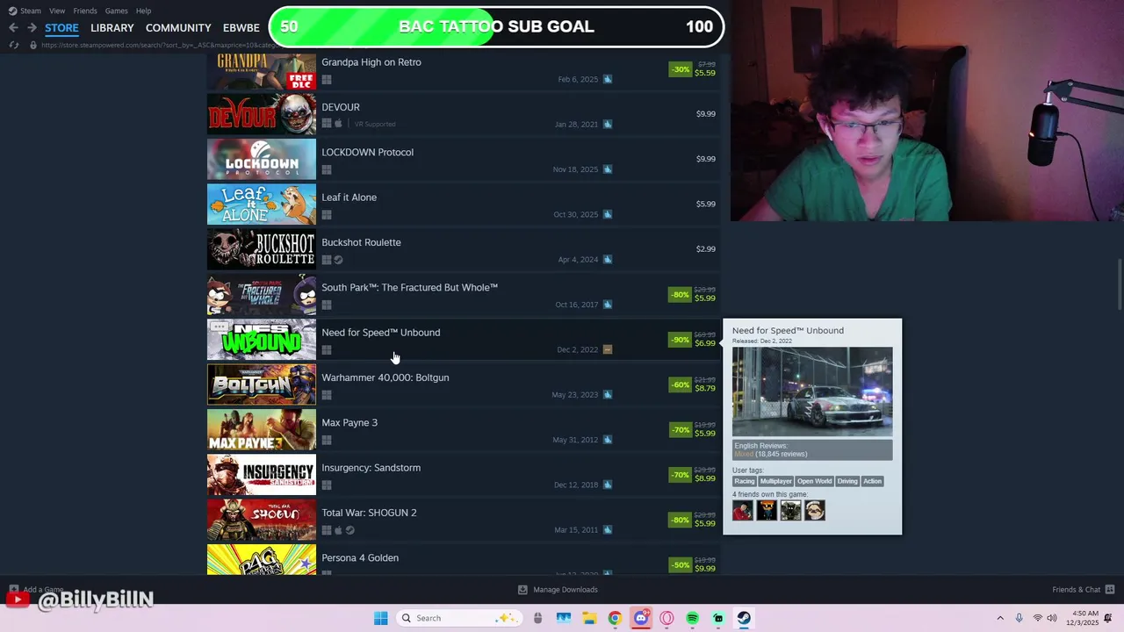
Task: Click Insurgency: Sandstorm title text
Action: click(371, 468)
